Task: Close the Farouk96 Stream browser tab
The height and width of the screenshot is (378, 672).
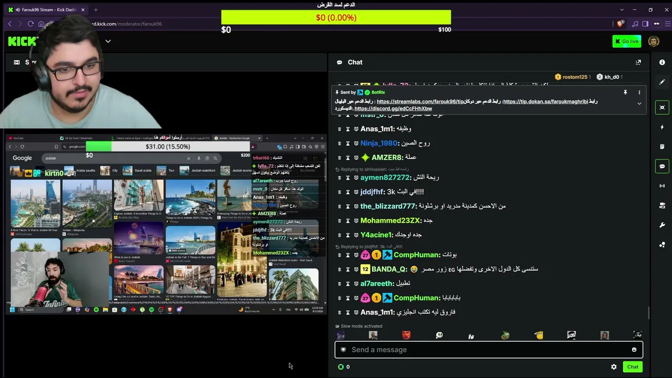Action: (82, 9)
